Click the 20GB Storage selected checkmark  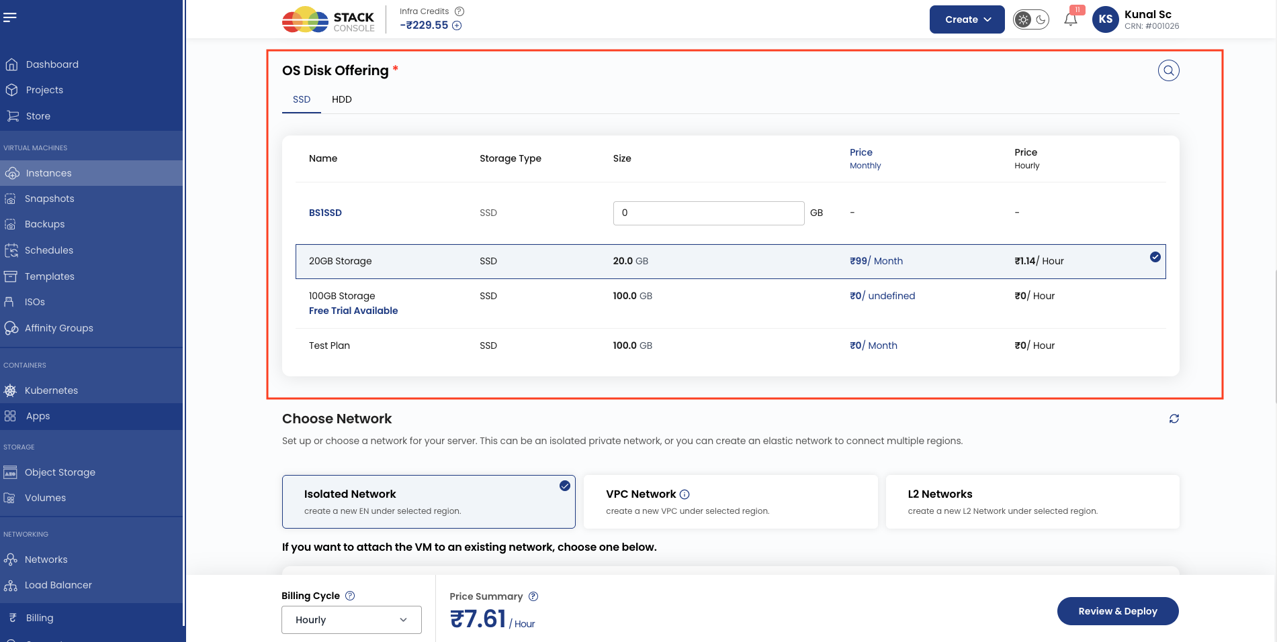pyautogui.click(x=1155, y=257)
